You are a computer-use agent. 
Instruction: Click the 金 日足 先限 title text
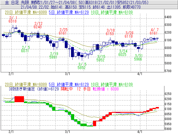17,3
